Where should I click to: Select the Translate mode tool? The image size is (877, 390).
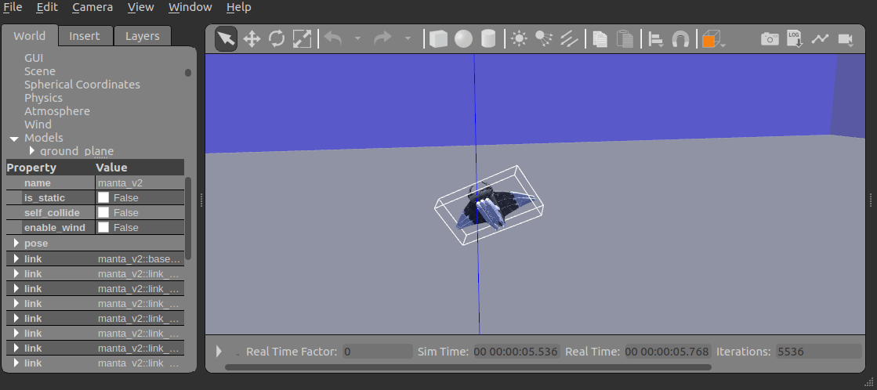[252, 39]
